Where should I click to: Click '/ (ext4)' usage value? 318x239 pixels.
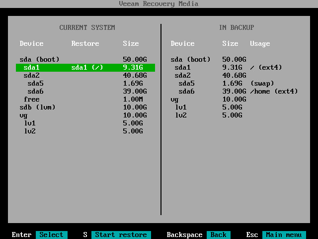266,68
